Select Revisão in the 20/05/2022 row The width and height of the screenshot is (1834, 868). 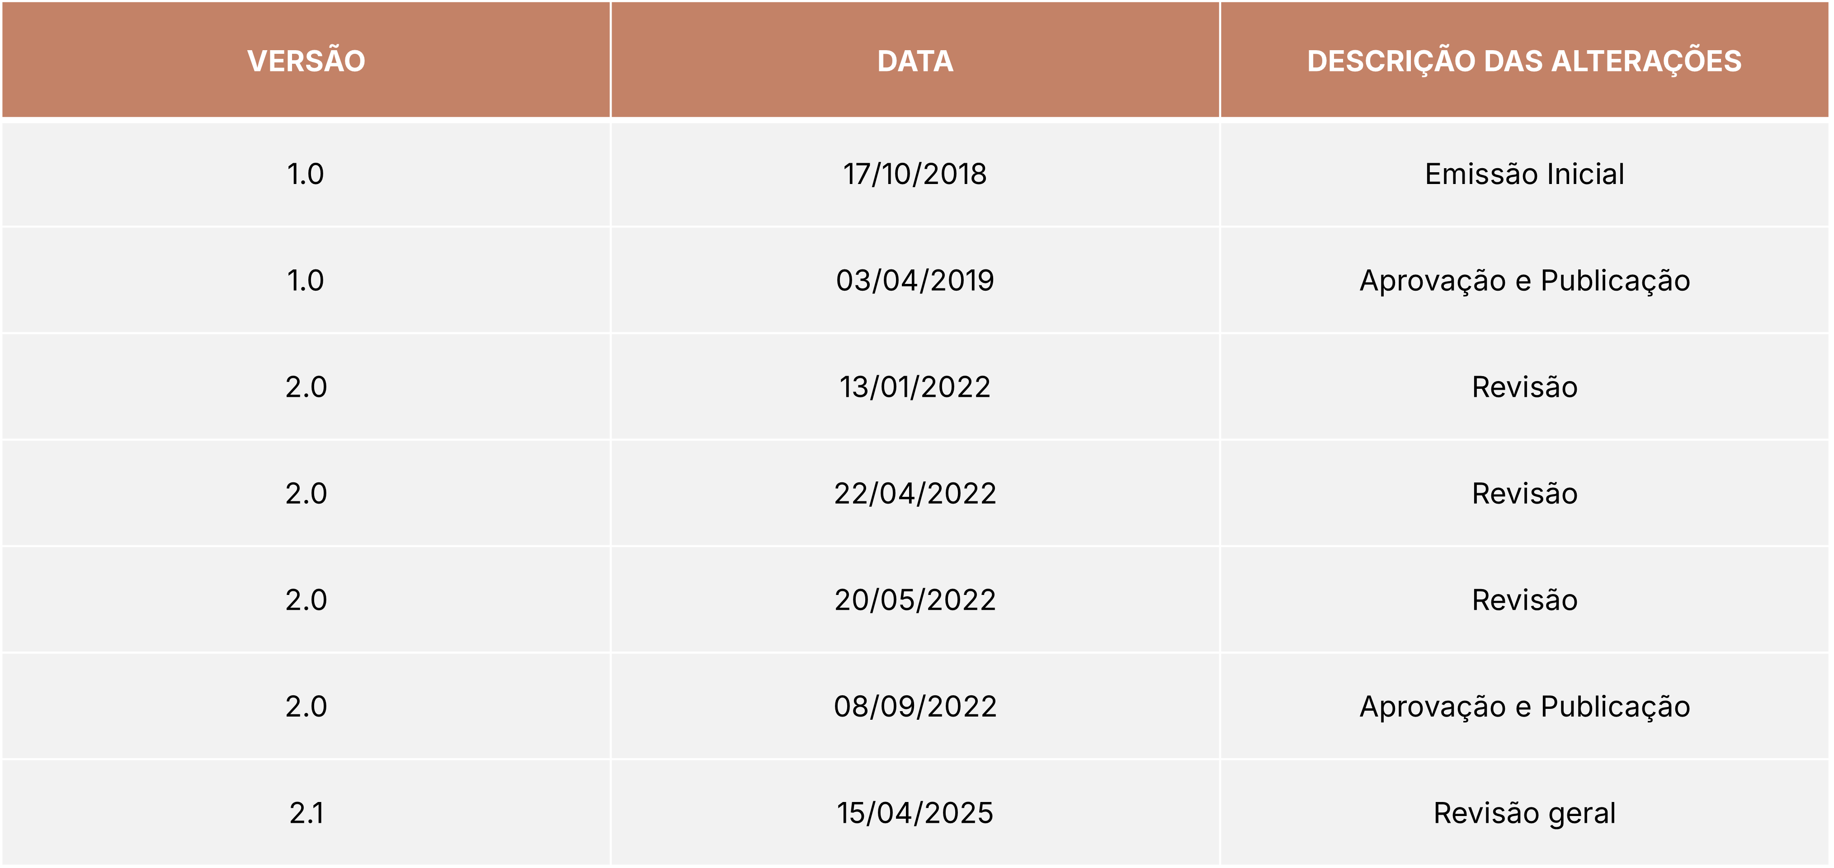tap(1524, 599)
